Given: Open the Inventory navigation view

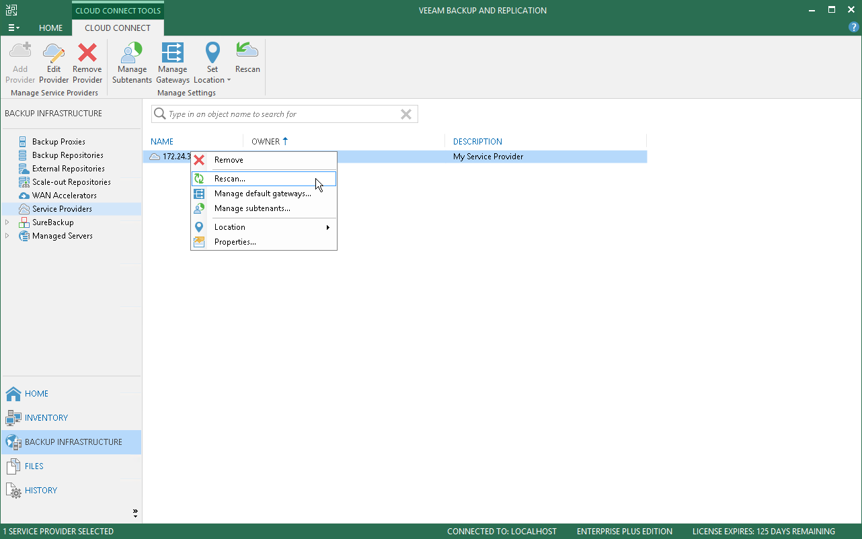Looking at the screenshot, I should coord(71,418).
